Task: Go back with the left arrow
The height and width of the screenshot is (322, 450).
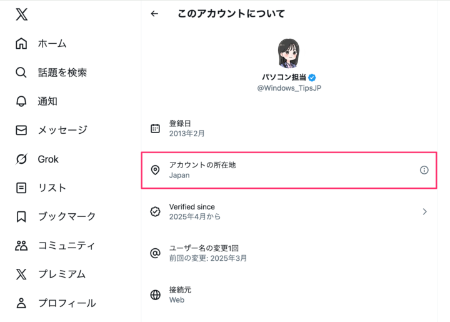Action: point(155,13)
